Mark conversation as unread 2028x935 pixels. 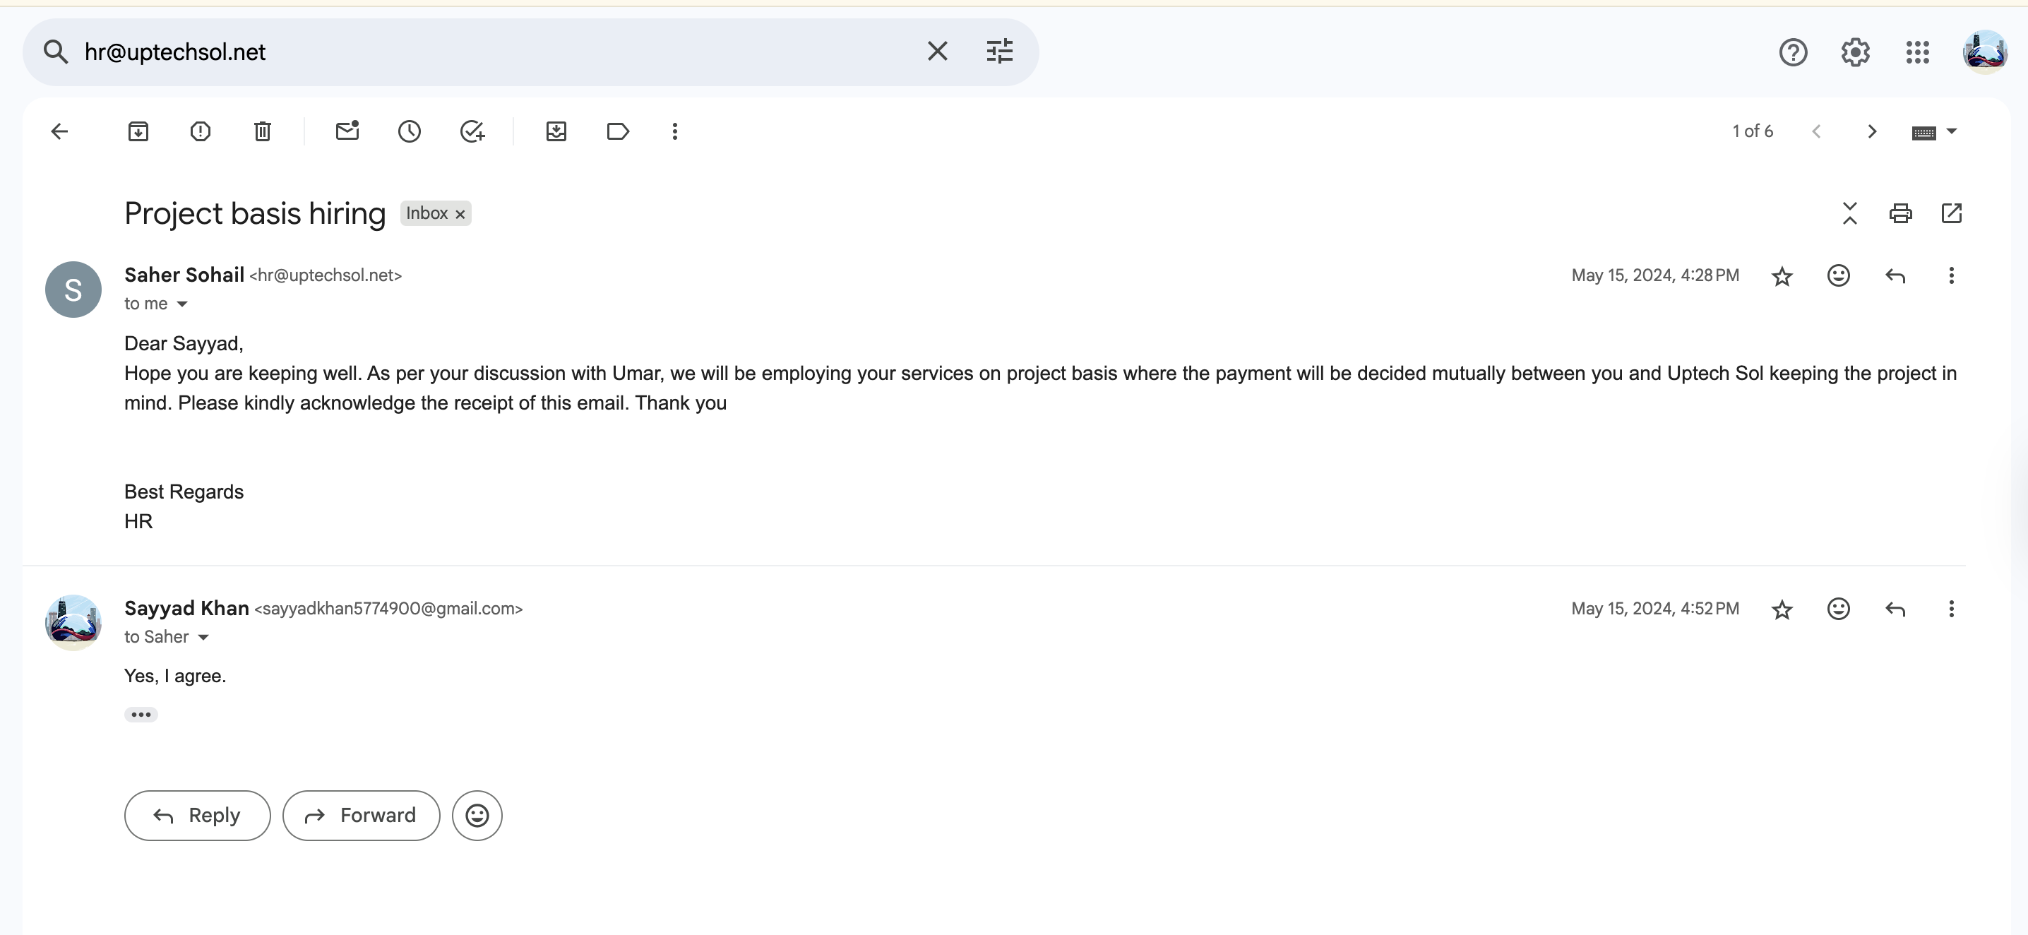[x=347, y=131]
